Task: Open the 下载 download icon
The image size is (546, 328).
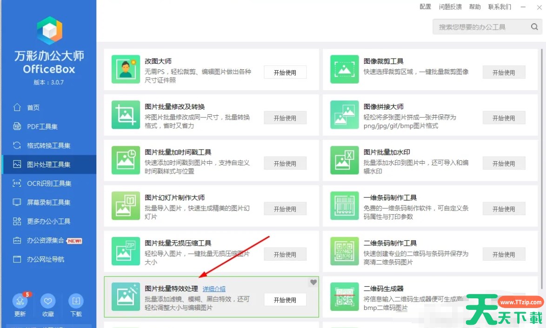Action: 76,302
